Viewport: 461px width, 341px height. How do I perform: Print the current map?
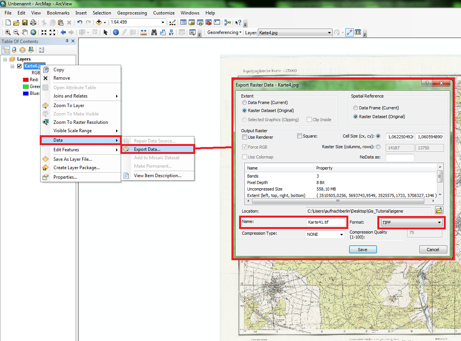[33, 22]
